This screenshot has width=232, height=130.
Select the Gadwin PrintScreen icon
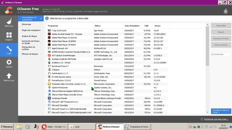(49, 87)
